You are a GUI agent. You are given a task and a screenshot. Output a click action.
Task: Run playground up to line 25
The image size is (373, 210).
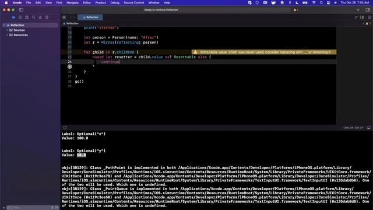tap(69, 66)
